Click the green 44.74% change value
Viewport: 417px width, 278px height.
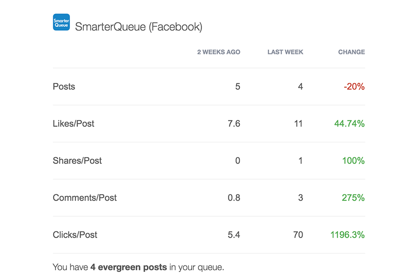349,123
